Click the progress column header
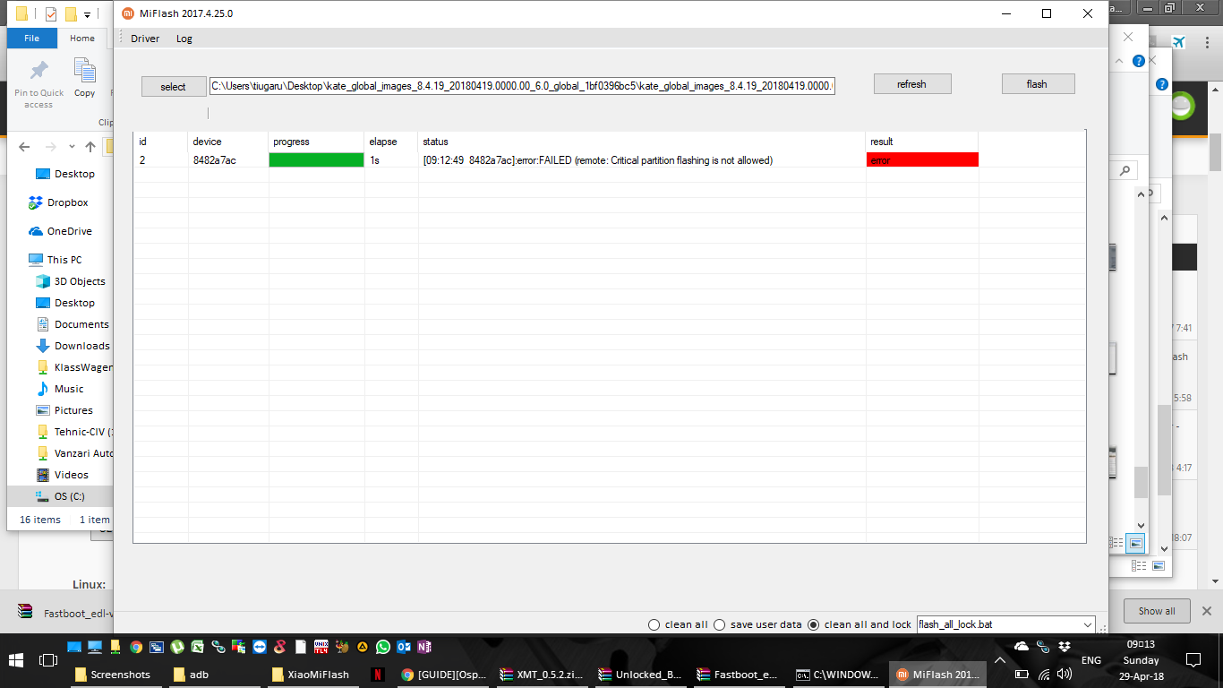 [x=317, y=142]
